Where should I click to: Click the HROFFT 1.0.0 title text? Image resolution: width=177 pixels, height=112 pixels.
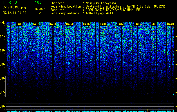(22, 2)
